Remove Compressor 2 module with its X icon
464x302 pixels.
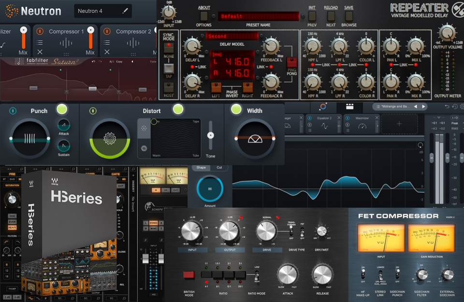107,52
